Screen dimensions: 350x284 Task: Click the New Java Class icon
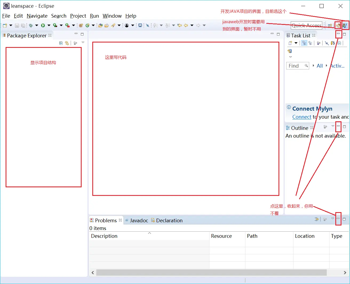click(x=87, y=25)
